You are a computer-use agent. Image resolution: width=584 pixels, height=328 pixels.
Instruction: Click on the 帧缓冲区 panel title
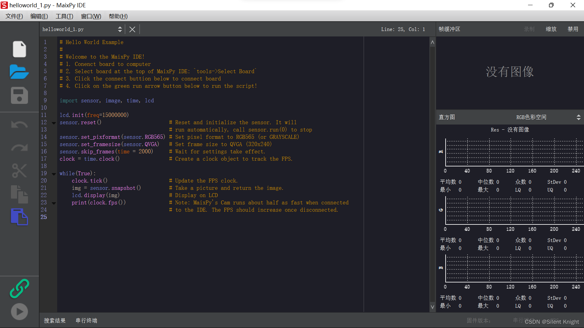[x=450, y=29]
